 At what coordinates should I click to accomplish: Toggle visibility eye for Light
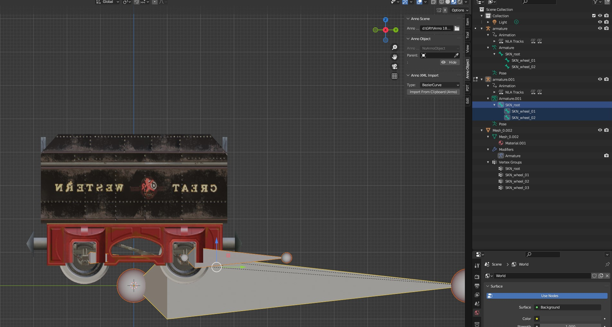point(600,22)
